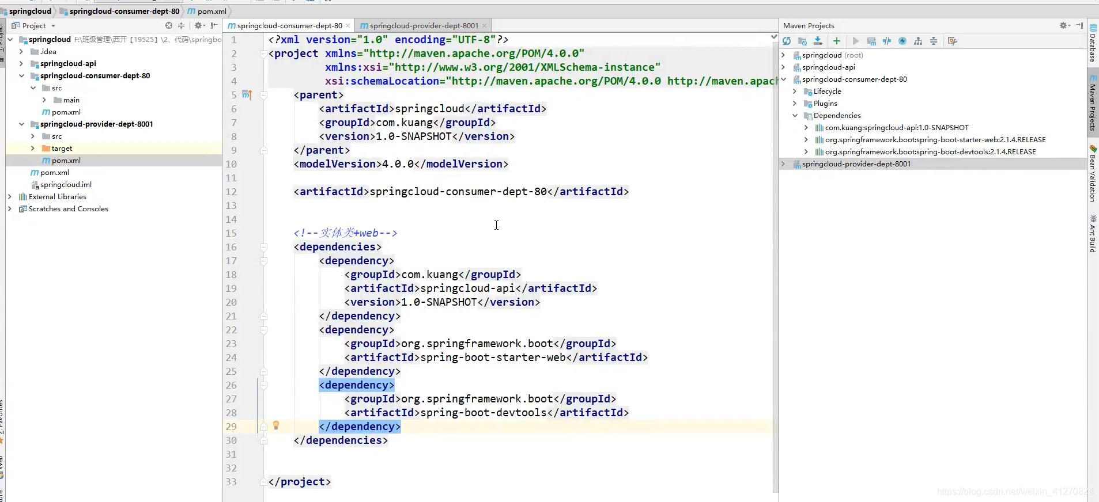Click the Maven Projects side tab
This screenshot has height=502, width=1099.
(1093, 104)
